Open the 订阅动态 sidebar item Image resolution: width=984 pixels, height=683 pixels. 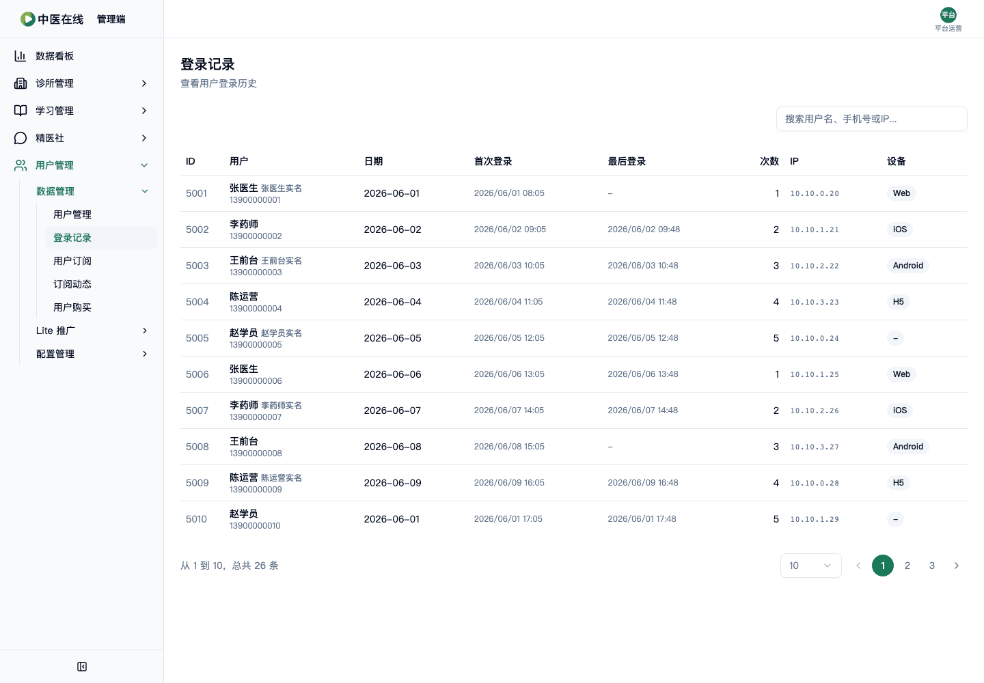(101, 284)
